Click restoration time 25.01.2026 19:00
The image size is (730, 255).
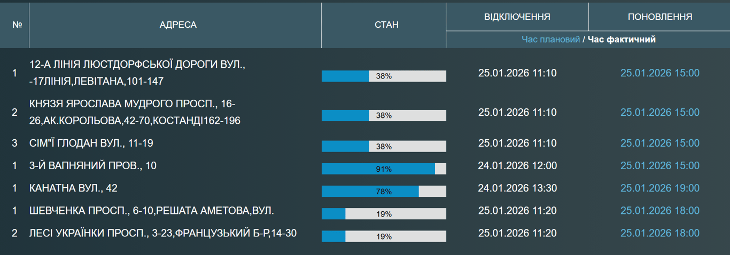click(x=659, y=188)
